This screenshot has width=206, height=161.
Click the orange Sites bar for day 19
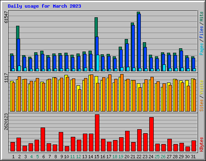tap(122, 93)
